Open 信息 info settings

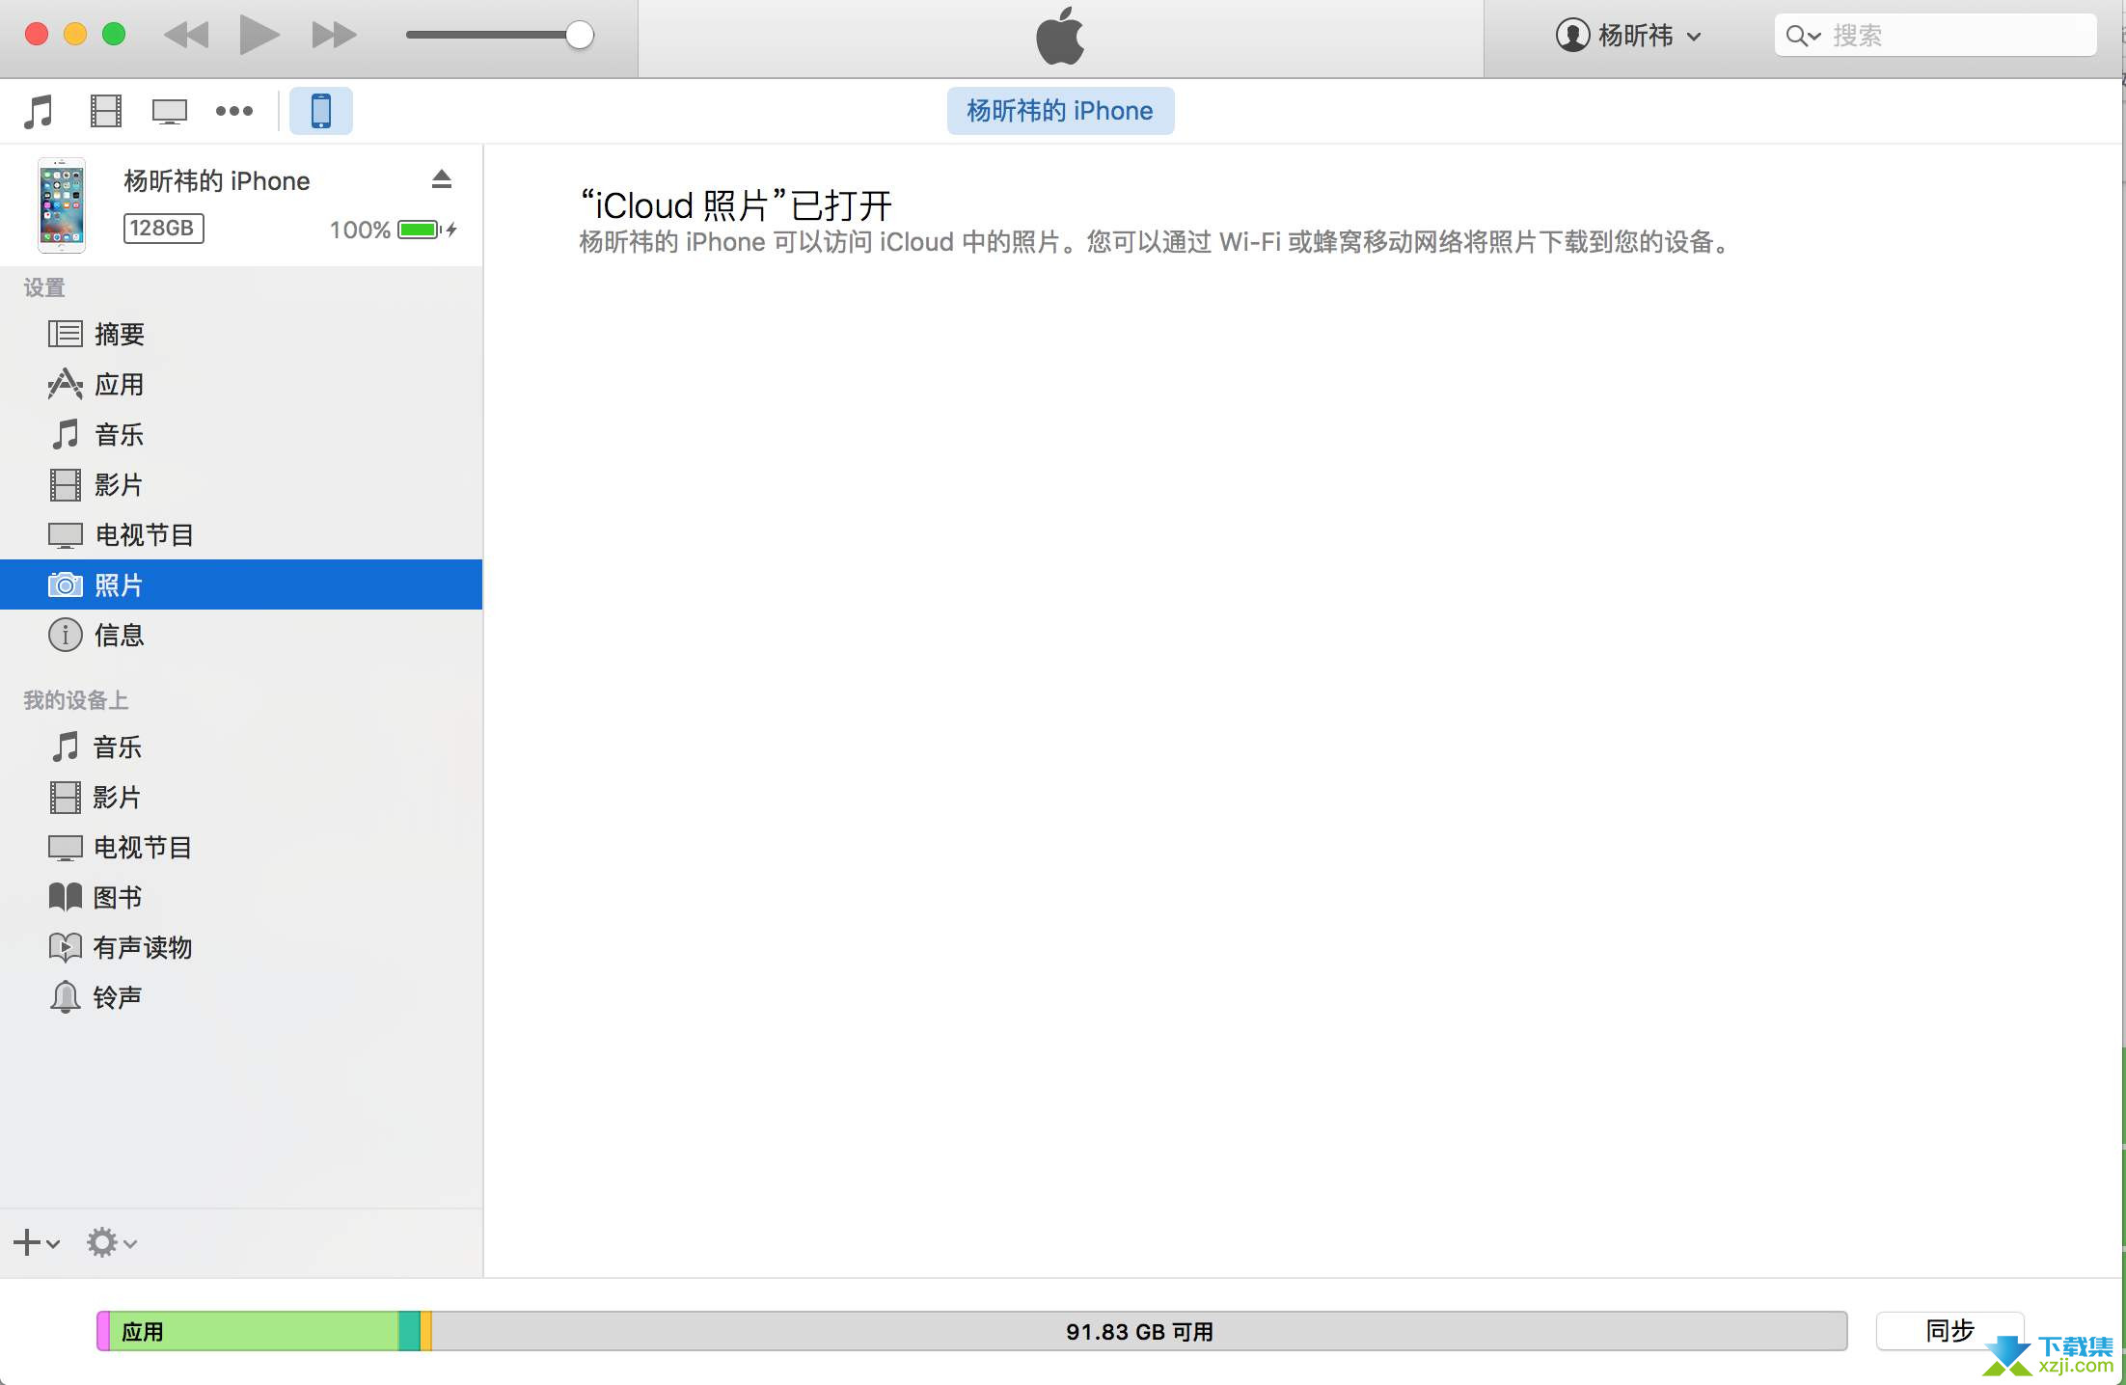pos(241,635)
